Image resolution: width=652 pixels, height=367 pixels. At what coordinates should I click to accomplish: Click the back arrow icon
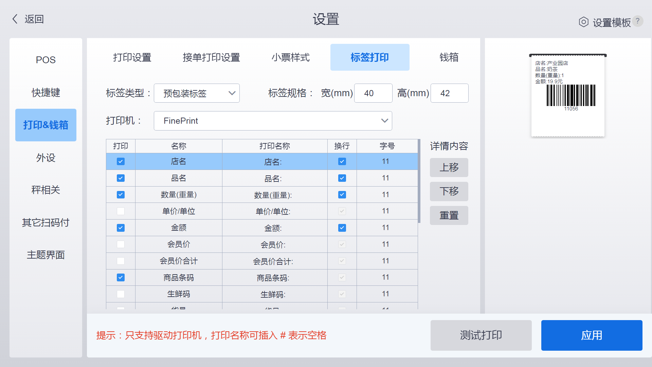click(15, 19)
